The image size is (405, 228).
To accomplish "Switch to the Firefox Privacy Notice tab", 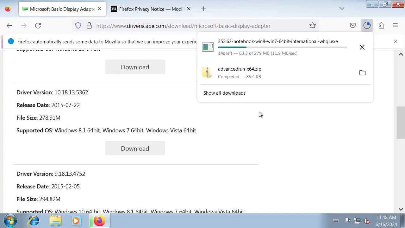I will pos(151,9).
